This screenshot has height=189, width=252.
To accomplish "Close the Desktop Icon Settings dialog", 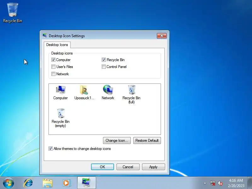I will 162,36.
